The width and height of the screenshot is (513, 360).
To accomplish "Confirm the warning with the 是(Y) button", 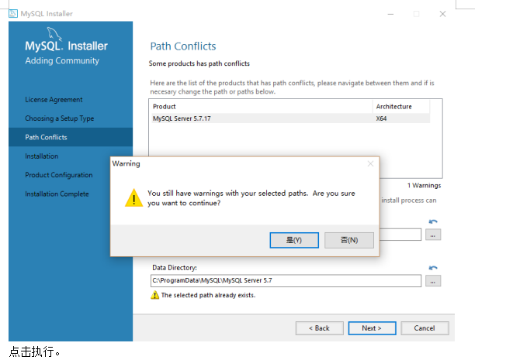I will (x=294, y=240).
